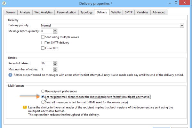Switch to the Personalization tab
Screen dimensions: 192x128
(67, 12)
